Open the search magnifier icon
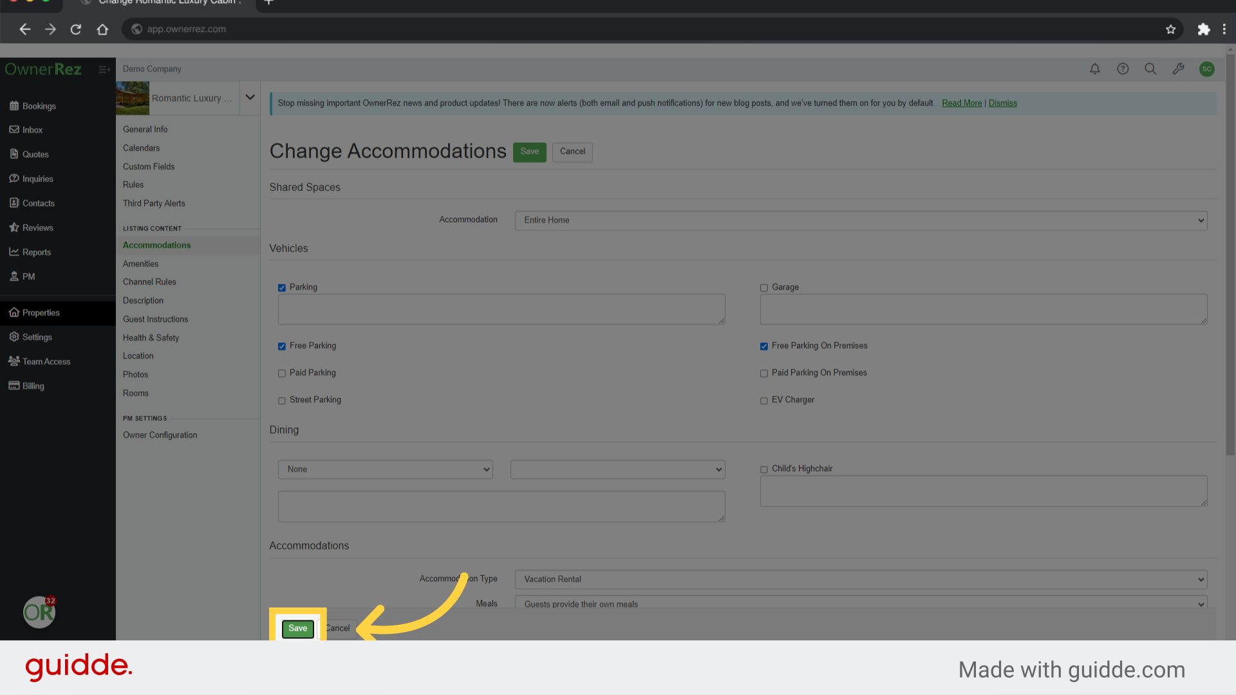 coord(1150,69)
